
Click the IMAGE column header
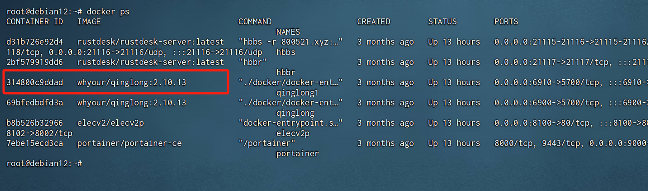89,22
